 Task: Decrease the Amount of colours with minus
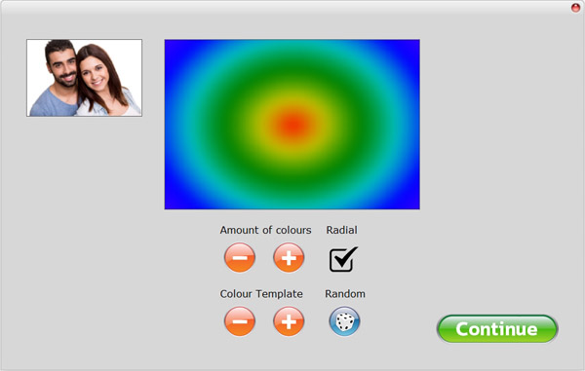click(240, 257)
